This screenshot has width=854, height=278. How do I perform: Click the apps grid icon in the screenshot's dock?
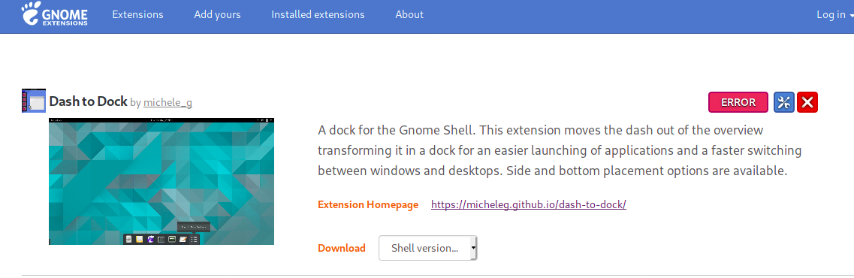click(194, 239)
